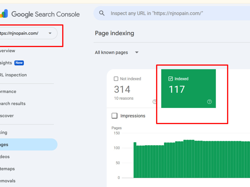Image resolution: width=250 pixels, height=187 pixels.
Task: Open Search results in the sidebar
Action: [13, 103]
